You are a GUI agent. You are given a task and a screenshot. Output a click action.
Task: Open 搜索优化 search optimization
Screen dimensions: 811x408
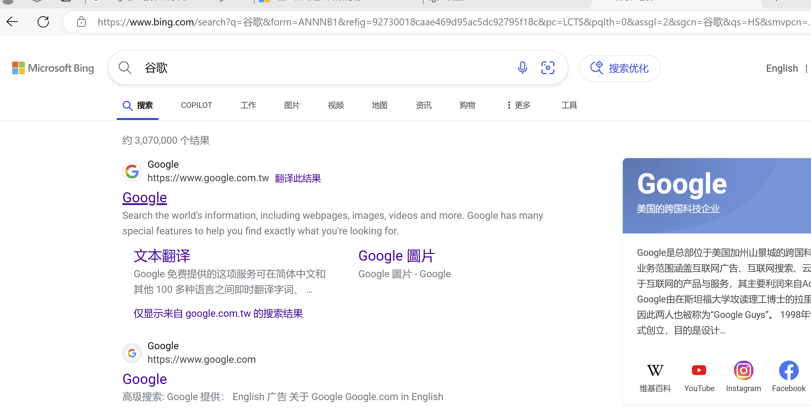click(619, 68)
